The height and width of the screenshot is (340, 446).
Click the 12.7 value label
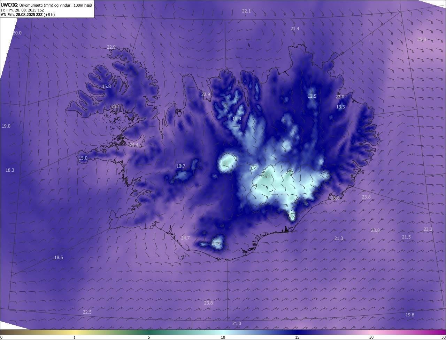click(181, 166)
